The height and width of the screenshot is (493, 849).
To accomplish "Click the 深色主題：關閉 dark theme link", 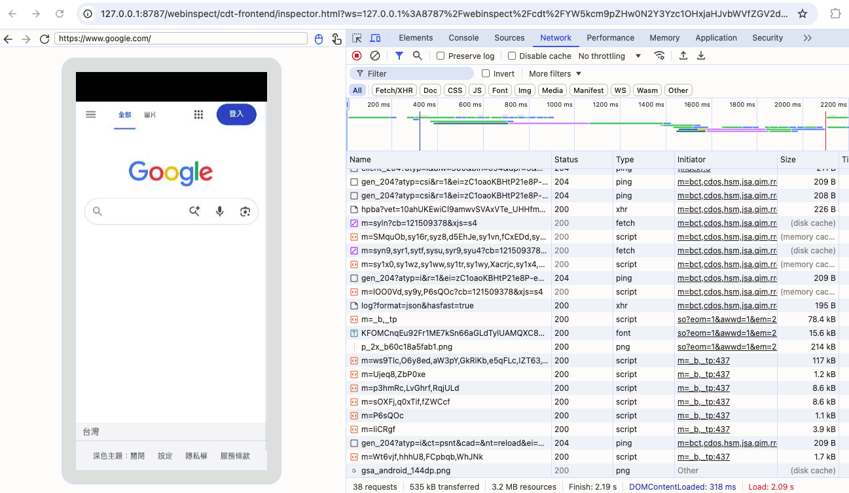I will (x=119, y=456).
